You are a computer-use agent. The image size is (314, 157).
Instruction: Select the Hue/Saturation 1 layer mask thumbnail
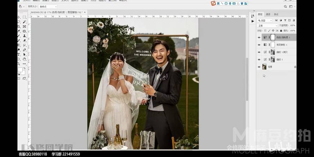click(x=273, y=37)
